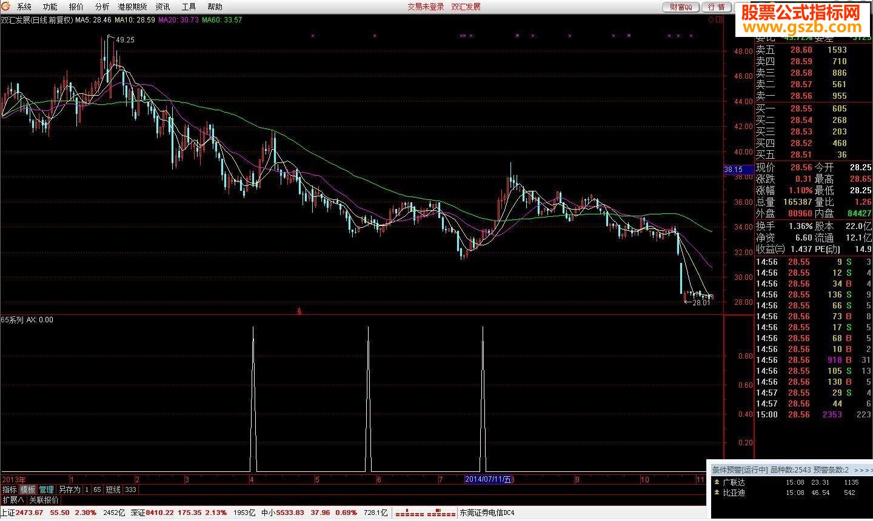The width and height of the screenshot is (873, 521).
Task: Select the 管理 tab
Action: 46,489
